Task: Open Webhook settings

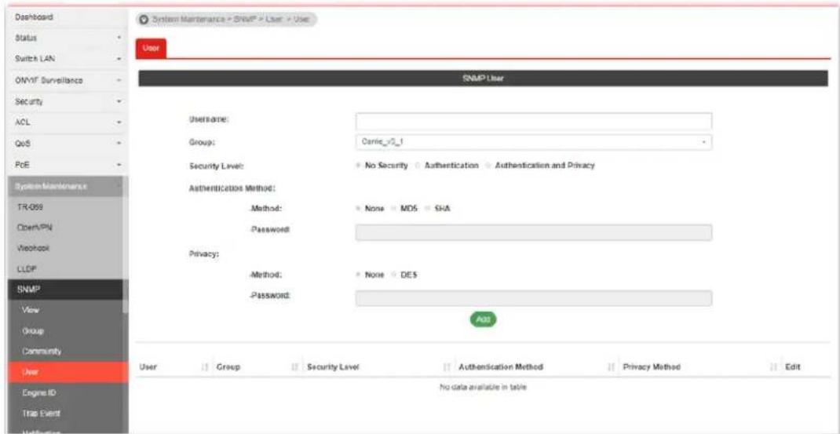Action: (65, 248)
